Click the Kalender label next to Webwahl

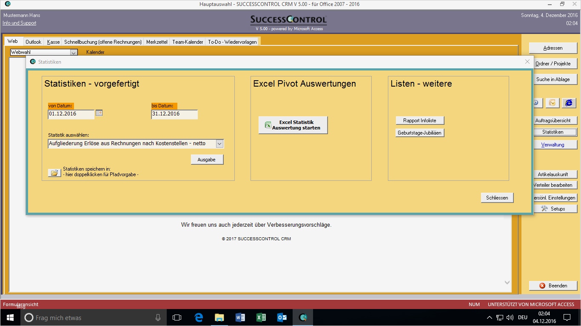[95, 52]
